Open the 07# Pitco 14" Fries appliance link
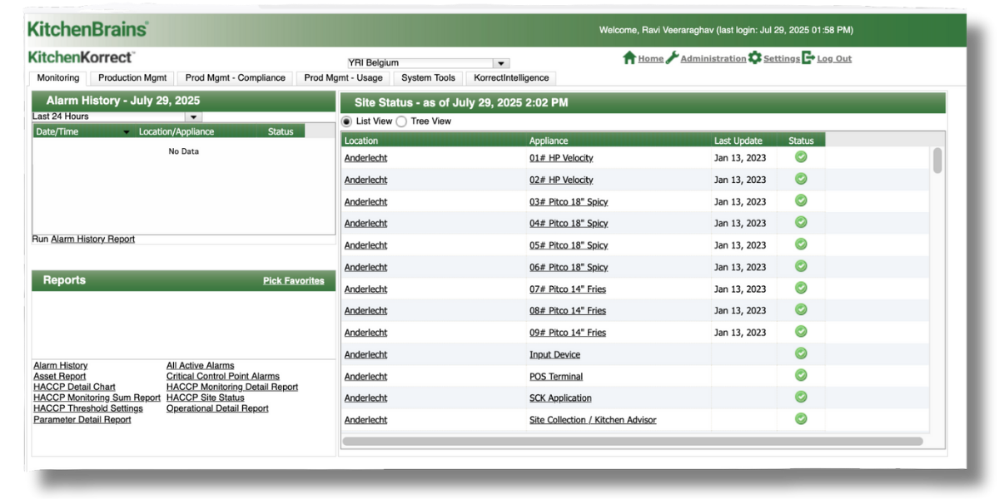 click(568, 289)
